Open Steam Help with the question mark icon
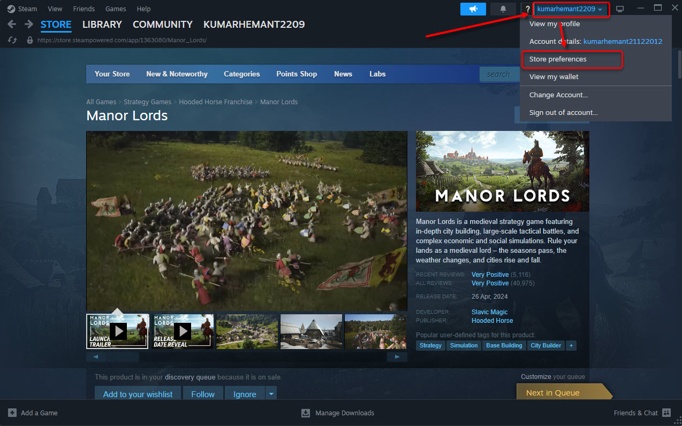682x426 pixels. coord(527,9)
